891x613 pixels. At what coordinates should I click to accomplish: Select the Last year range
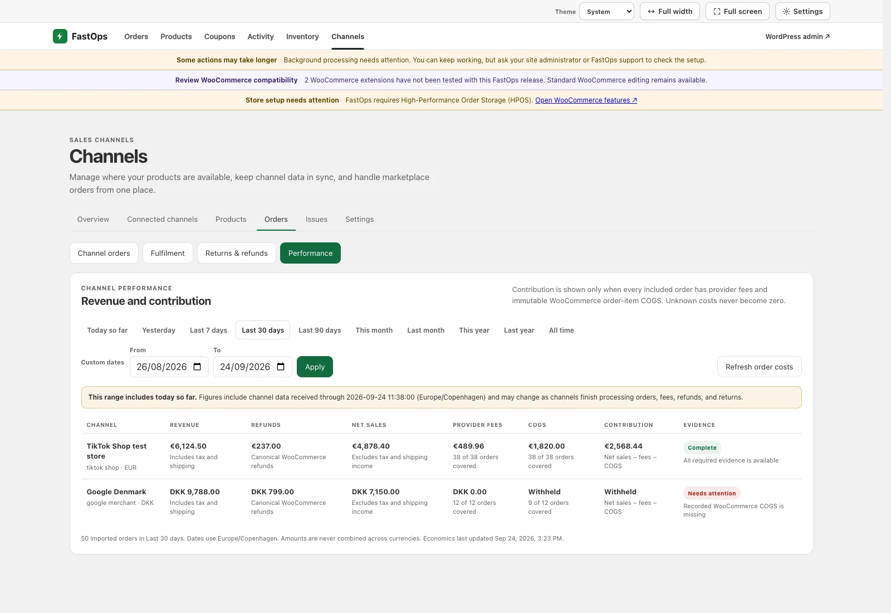pos(519,330)
